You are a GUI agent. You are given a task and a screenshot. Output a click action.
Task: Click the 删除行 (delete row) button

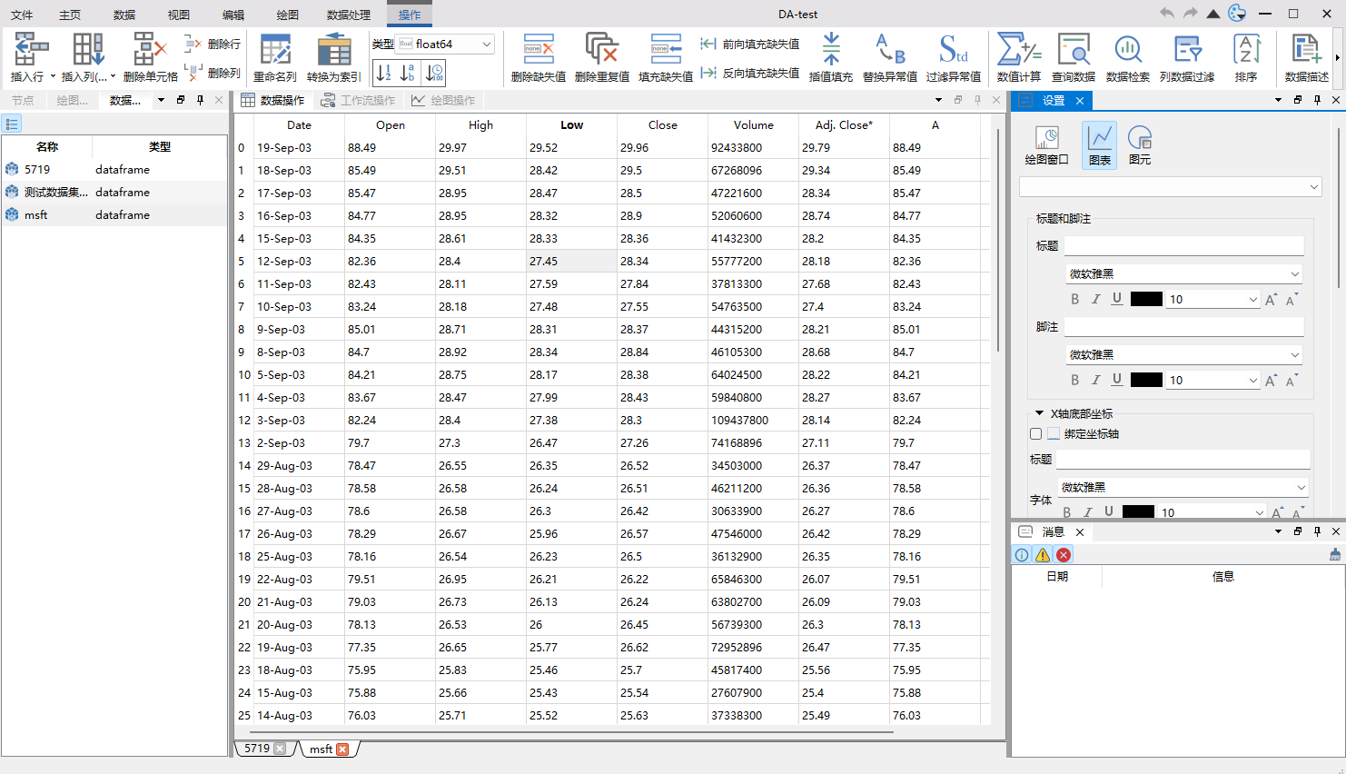(x=213, y=44)
